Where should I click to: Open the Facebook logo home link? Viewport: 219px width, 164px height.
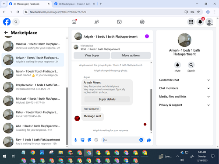[7, 22]
